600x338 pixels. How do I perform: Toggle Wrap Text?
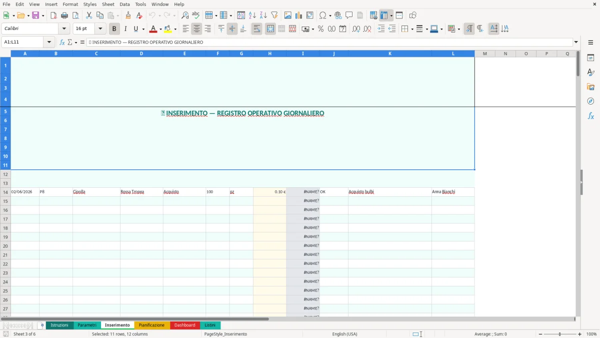pyautogui.click(x=257, y=29)
